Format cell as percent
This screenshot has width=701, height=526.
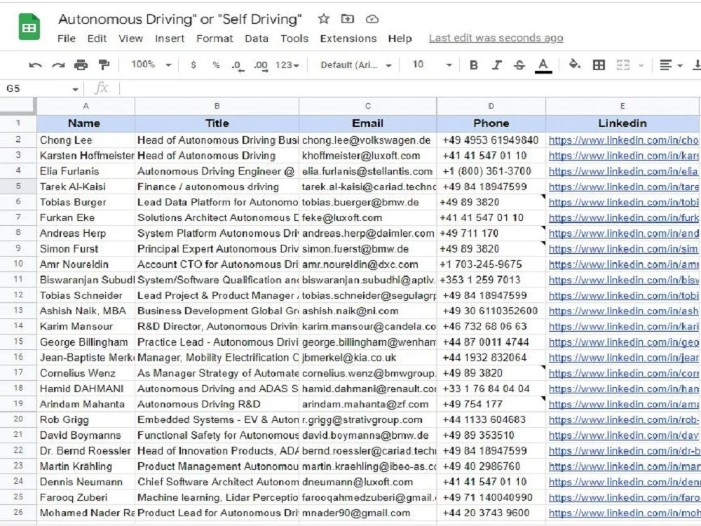pos(217,65)
